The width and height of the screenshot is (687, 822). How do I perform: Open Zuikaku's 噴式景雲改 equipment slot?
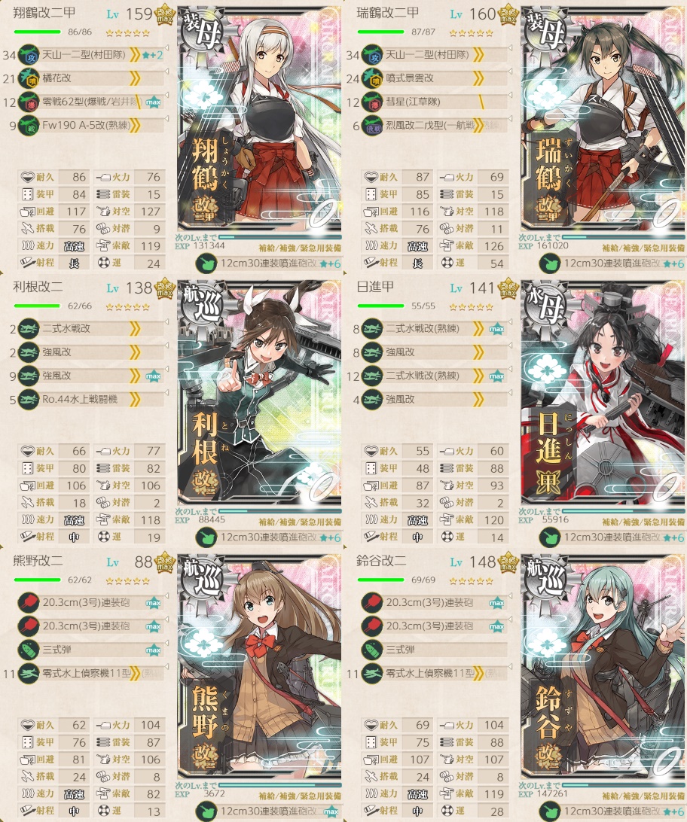(x=435, y=78)
